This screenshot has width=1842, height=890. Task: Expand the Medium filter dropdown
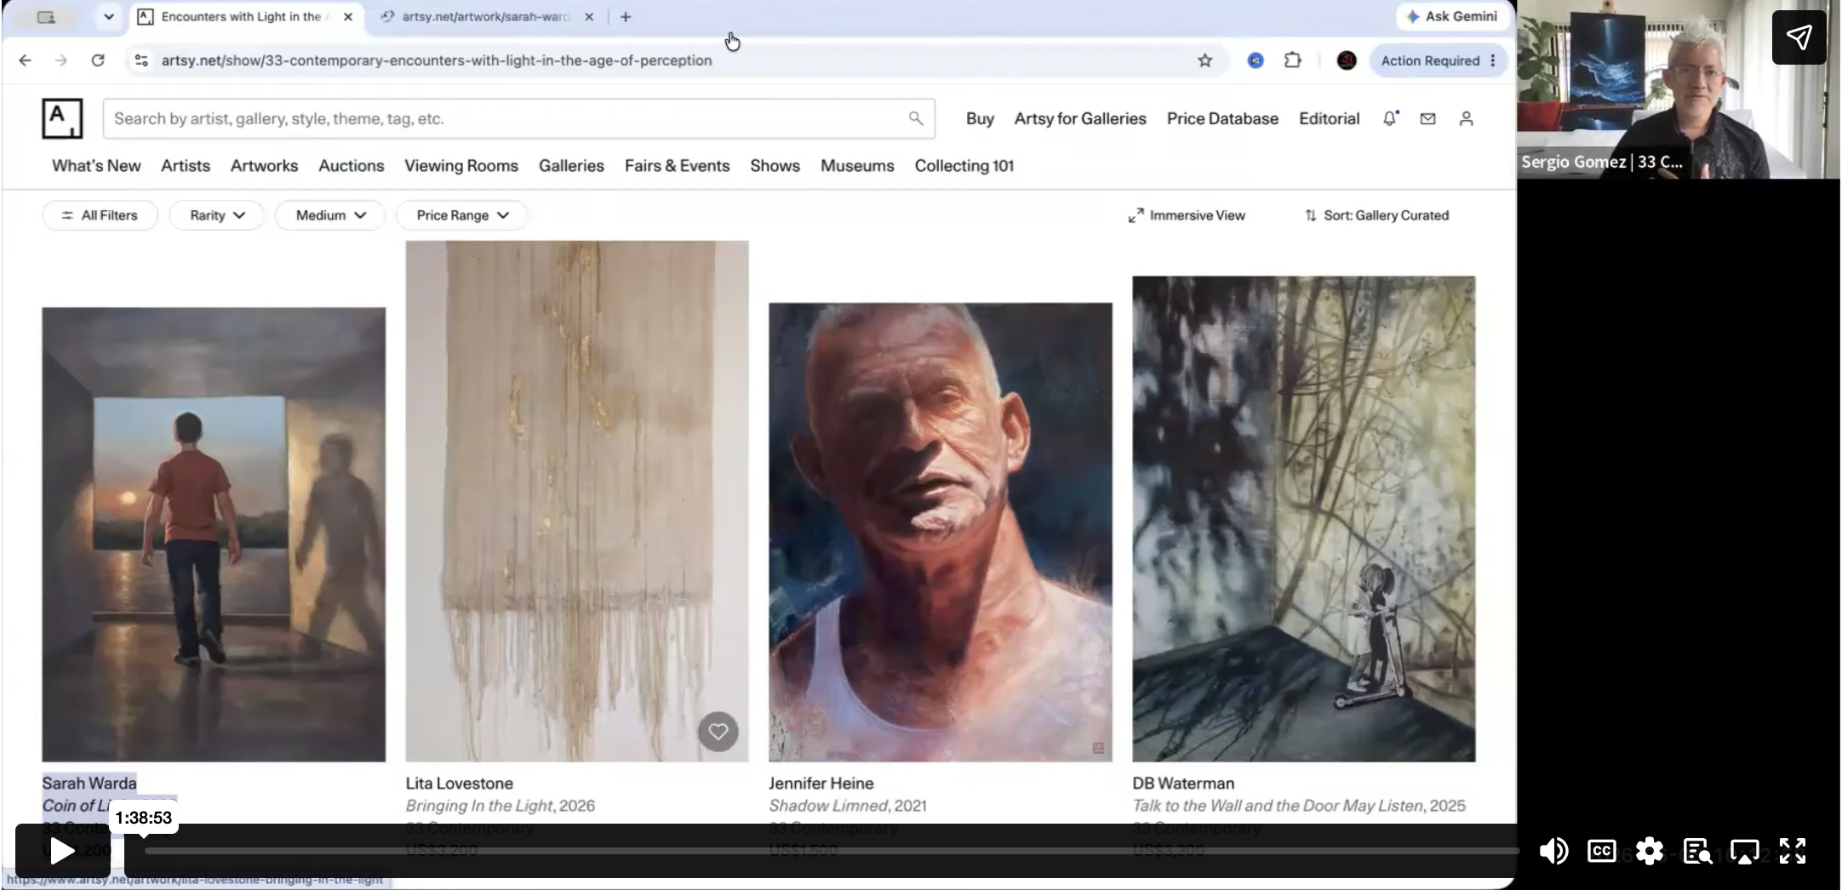click(330, 215)
